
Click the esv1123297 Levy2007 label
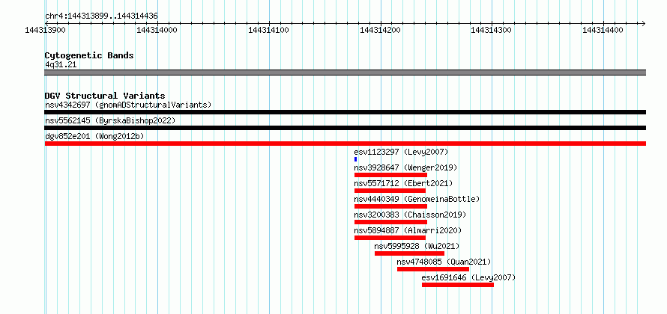click(x=401, y=152)
